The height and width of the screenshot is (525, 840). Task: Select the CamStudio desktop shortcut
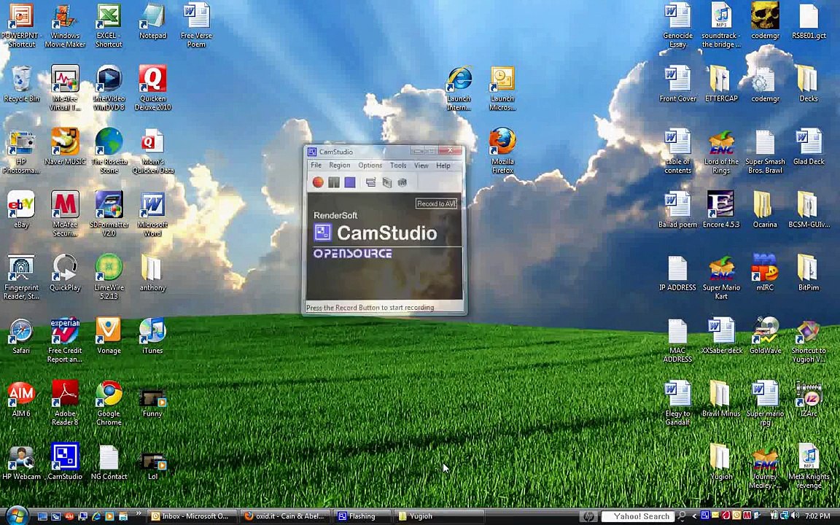(x=66, y=462)
